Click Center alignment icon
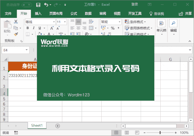 coord(78,28)
